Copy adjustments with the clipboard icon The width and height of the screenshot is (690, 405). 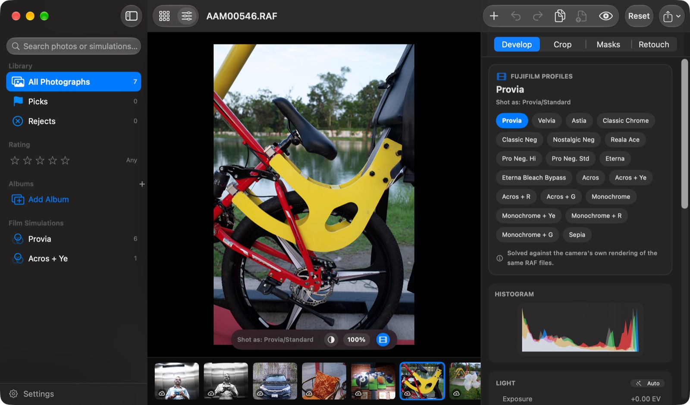[x=560, y=16]
